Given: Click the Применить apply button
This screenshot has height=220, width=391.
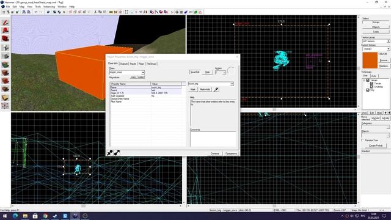Looking at the screenshot, I should click(x=231, y=153).
